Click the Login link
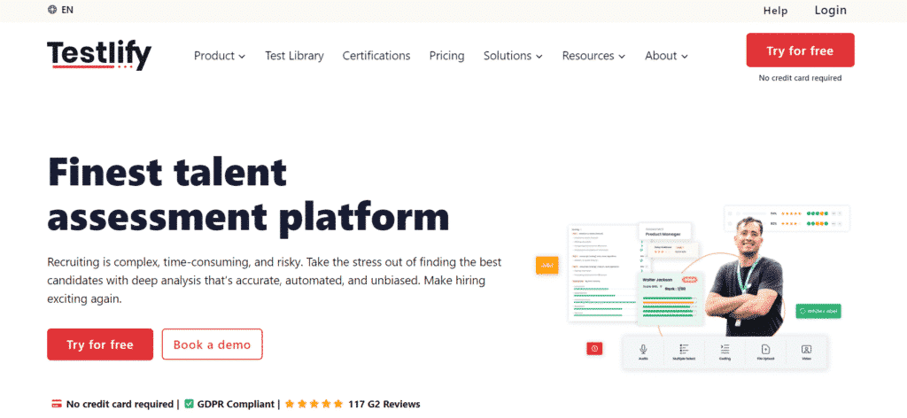 [x=831, y=11]
